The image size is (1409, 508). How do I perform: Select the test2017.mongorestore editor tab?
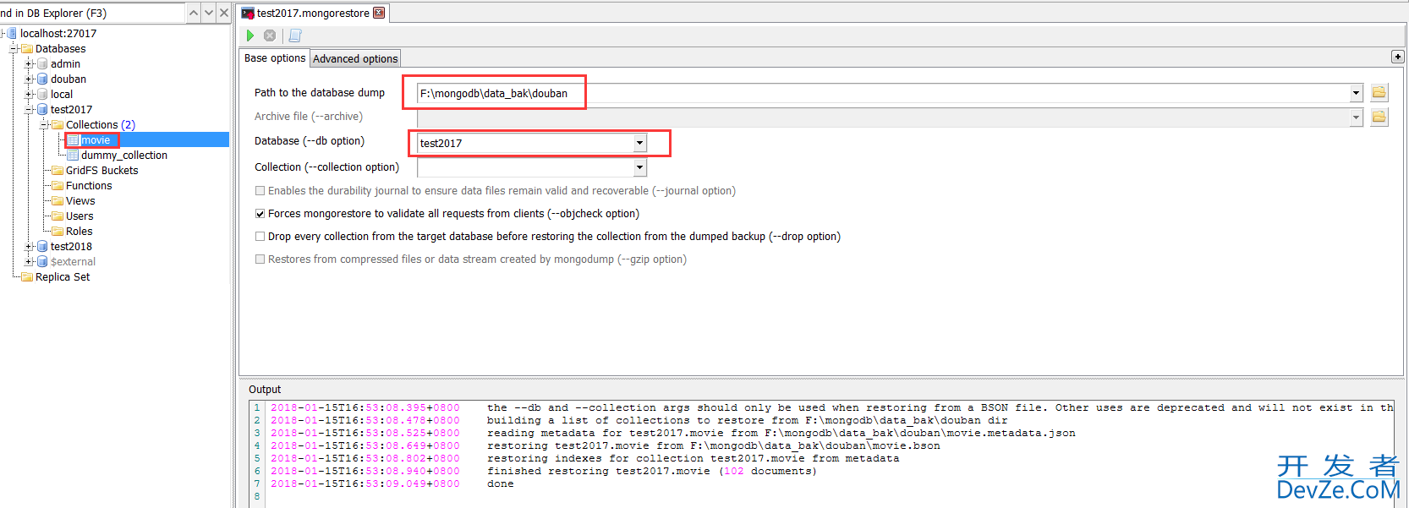[313, 14]
